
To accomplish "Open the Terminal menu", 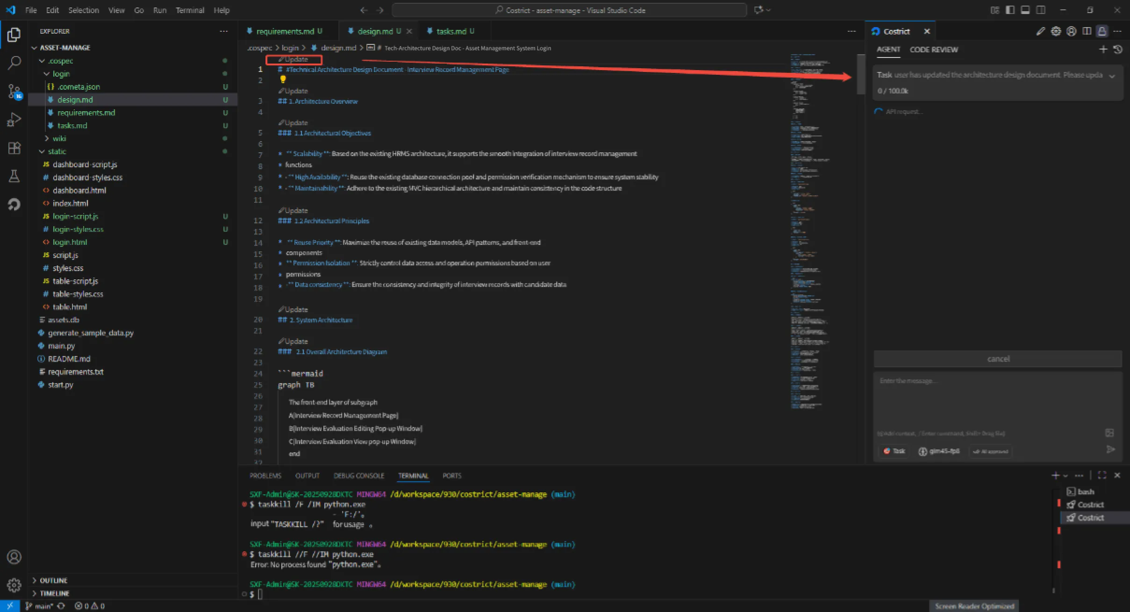I will click(190, 10).
